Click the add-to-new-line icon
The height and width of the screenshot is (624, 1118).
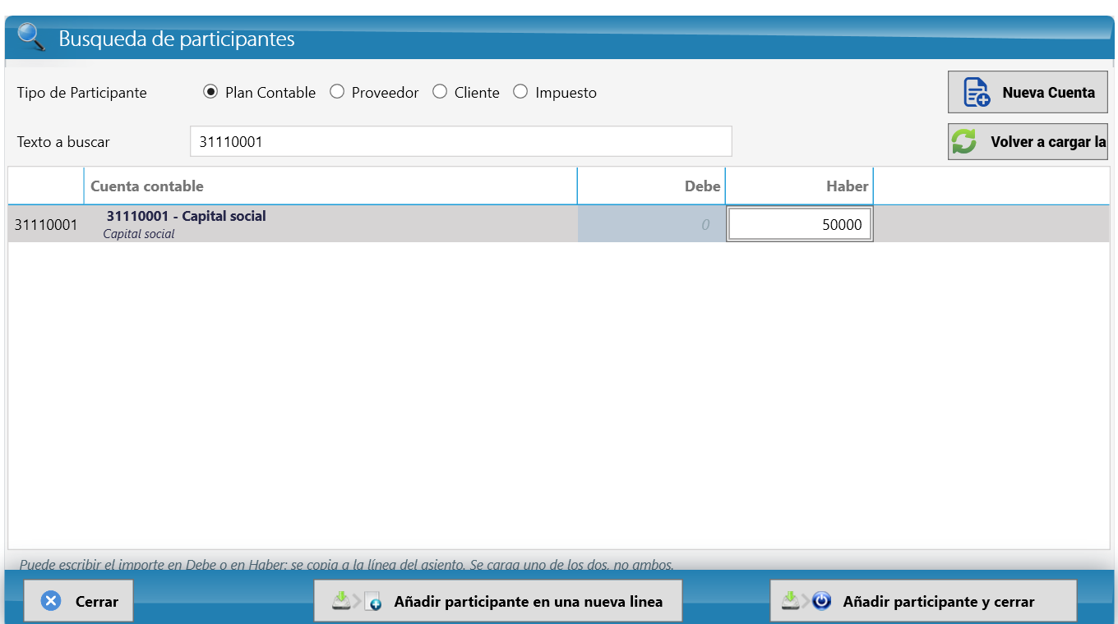coord(357,601)
